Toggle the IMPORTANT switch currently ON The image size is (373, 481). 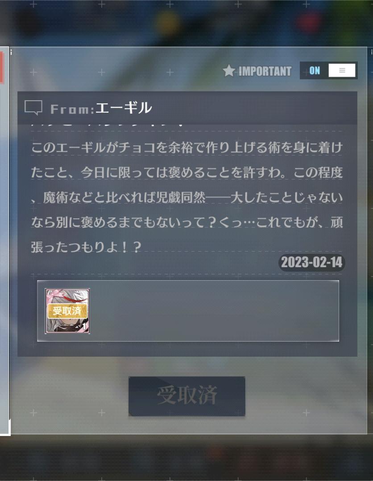coord(328,70)
